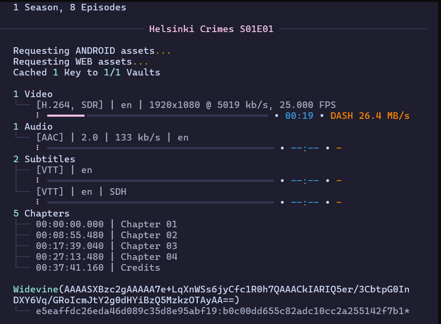Click the video download progress bar
The width and height of the screenshot is (441, 324).
pyautogui.click(x=158, y=116)
